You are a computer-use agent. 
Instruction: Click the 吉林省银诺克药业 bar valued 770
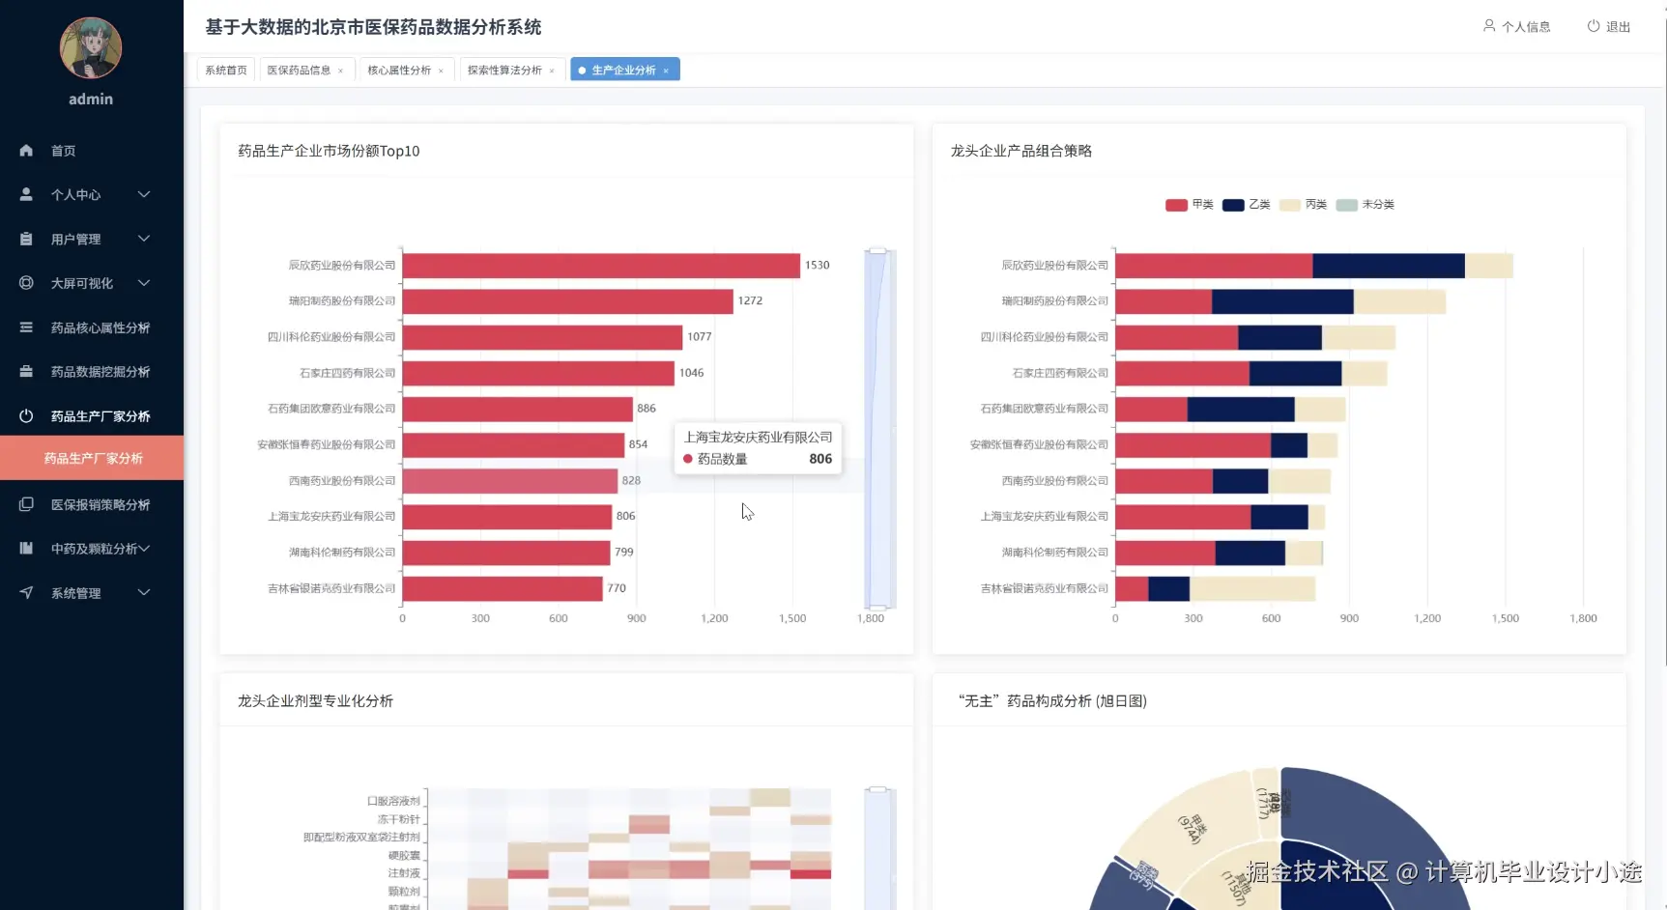pyautogui.click(x=503, y=588)
